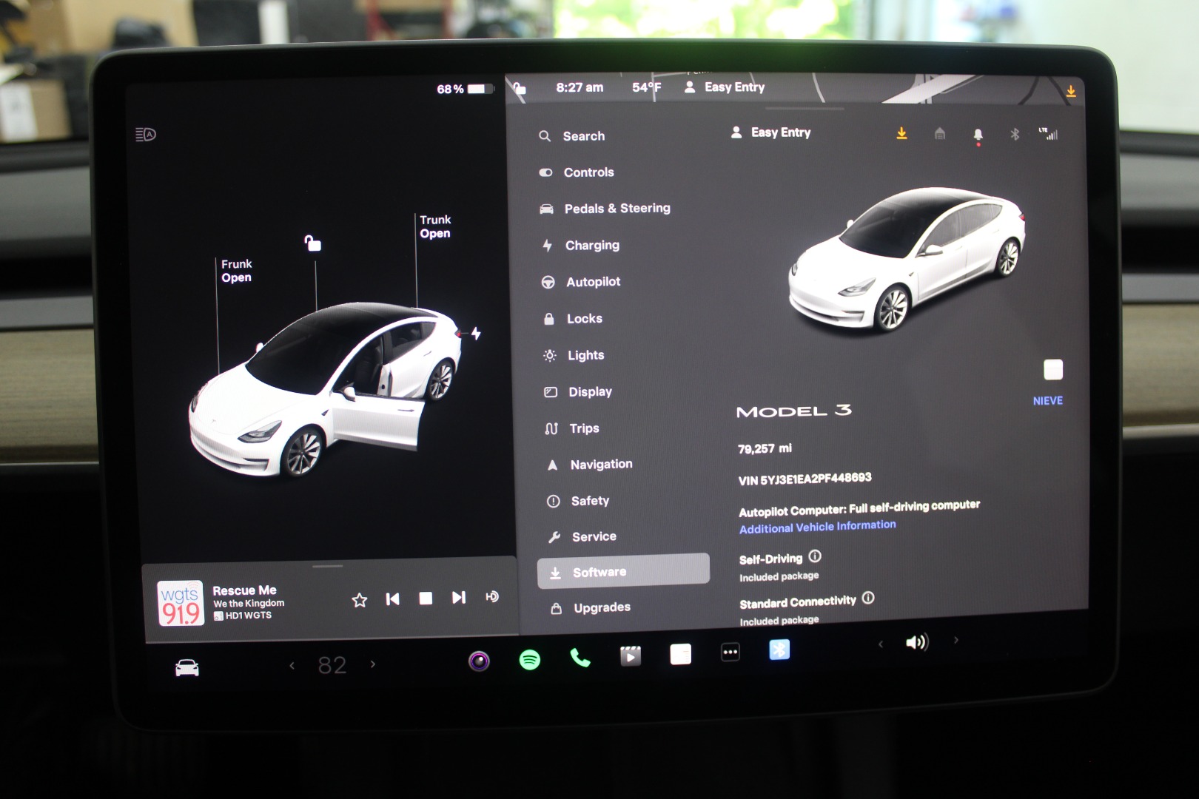The width and height of the screenshot is (1199, 799).
Task: Open the Upgrades menu
Action: point(590,608)
